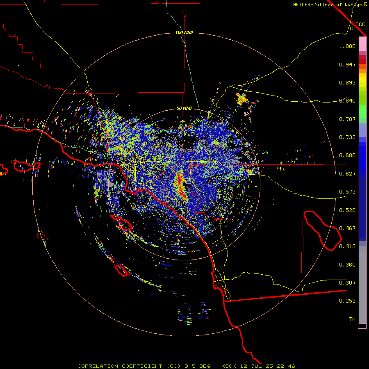Screen dimensions: 369x369
Task: Click the 0.627 legend value
Action: (x=347, y=174)
